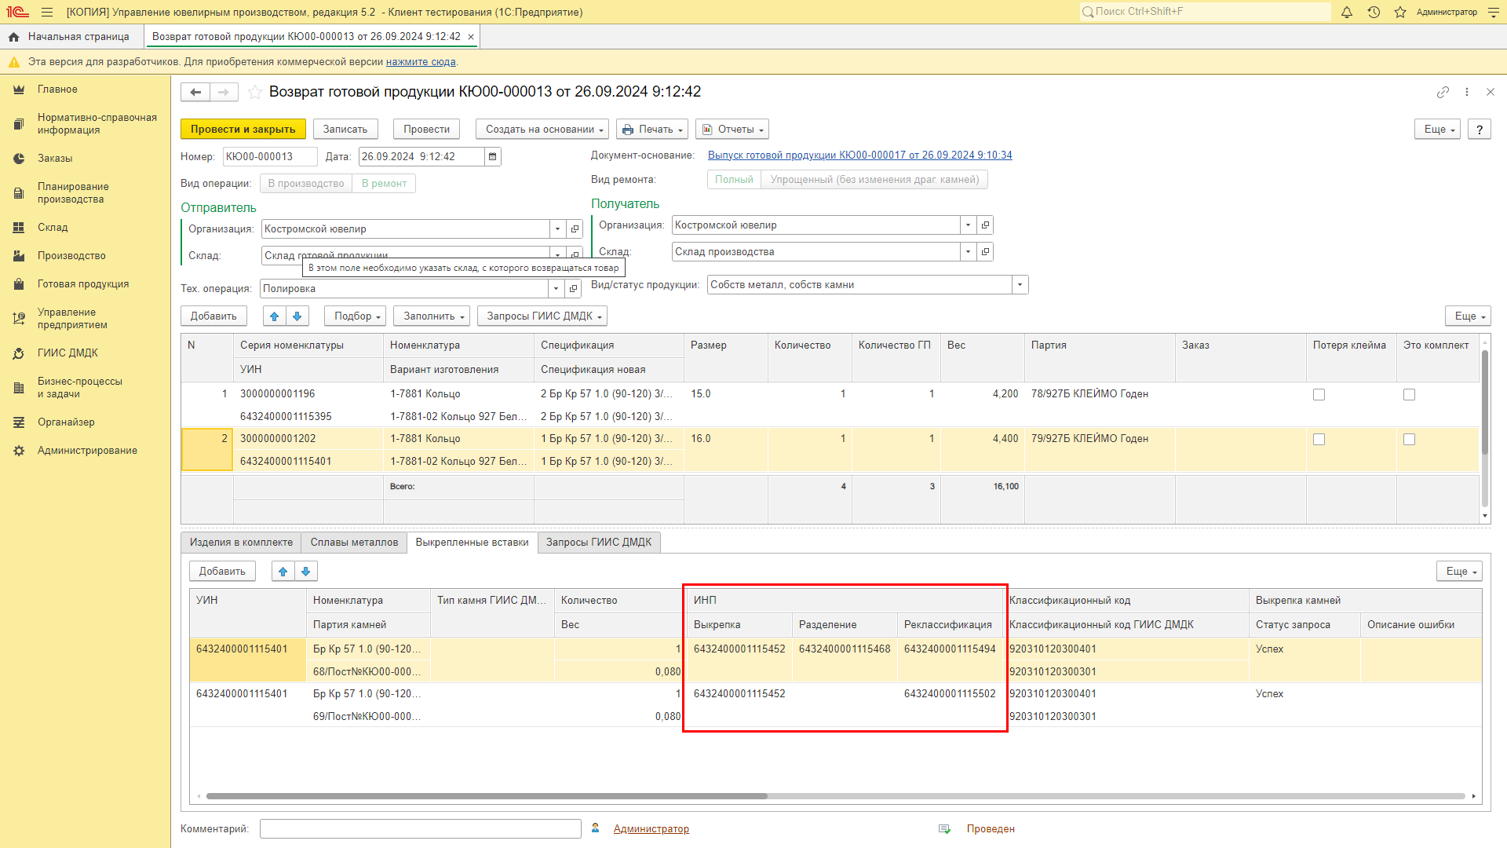Move insert row up in Выкрепленные вставки

pyautogui.click(x=283, y=572)
